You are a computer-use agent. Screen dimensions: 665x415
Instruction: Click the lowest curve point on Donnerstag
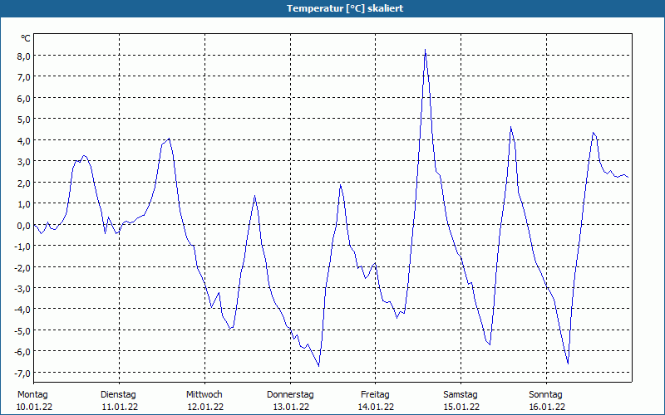coord(318,366)
